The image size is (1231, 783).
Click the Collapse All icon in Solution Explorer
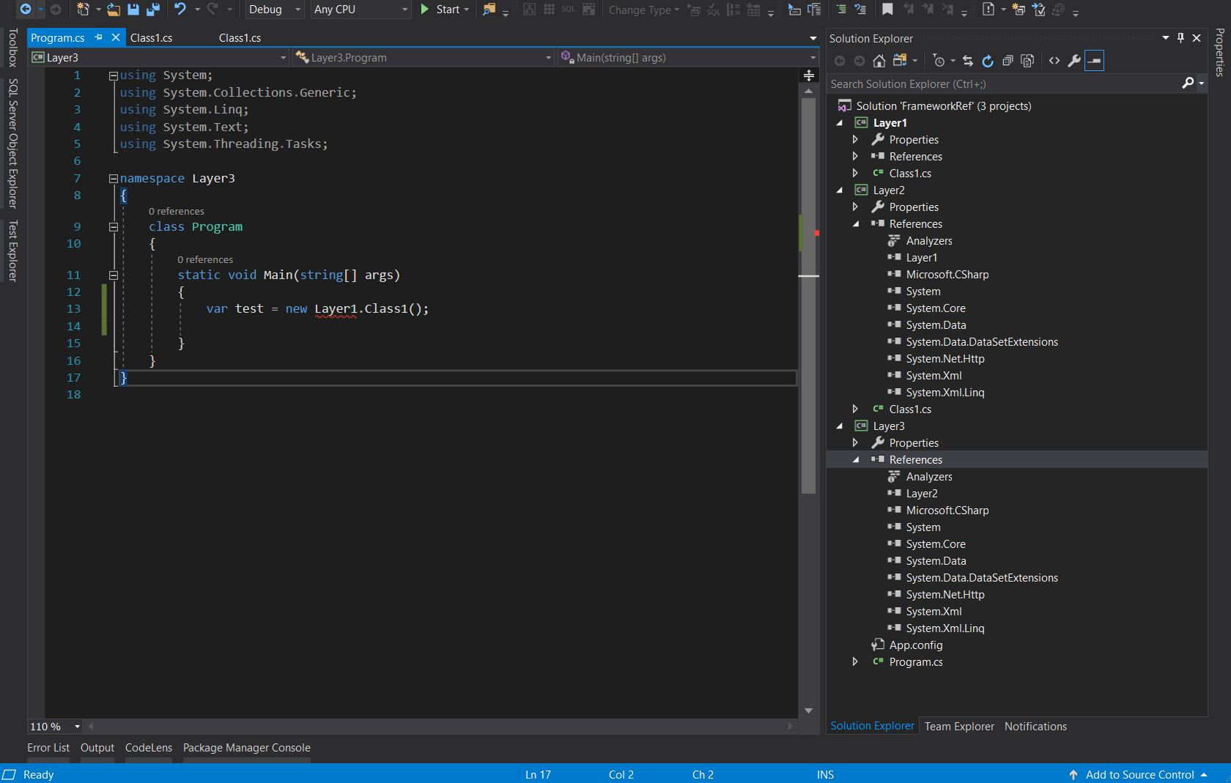click(1008, 61)
